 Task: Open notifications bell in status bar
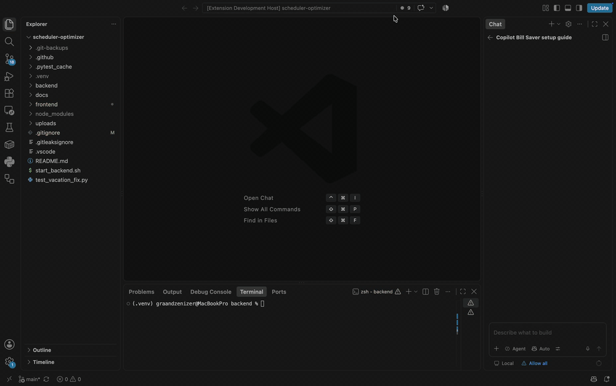click(607, 379)
